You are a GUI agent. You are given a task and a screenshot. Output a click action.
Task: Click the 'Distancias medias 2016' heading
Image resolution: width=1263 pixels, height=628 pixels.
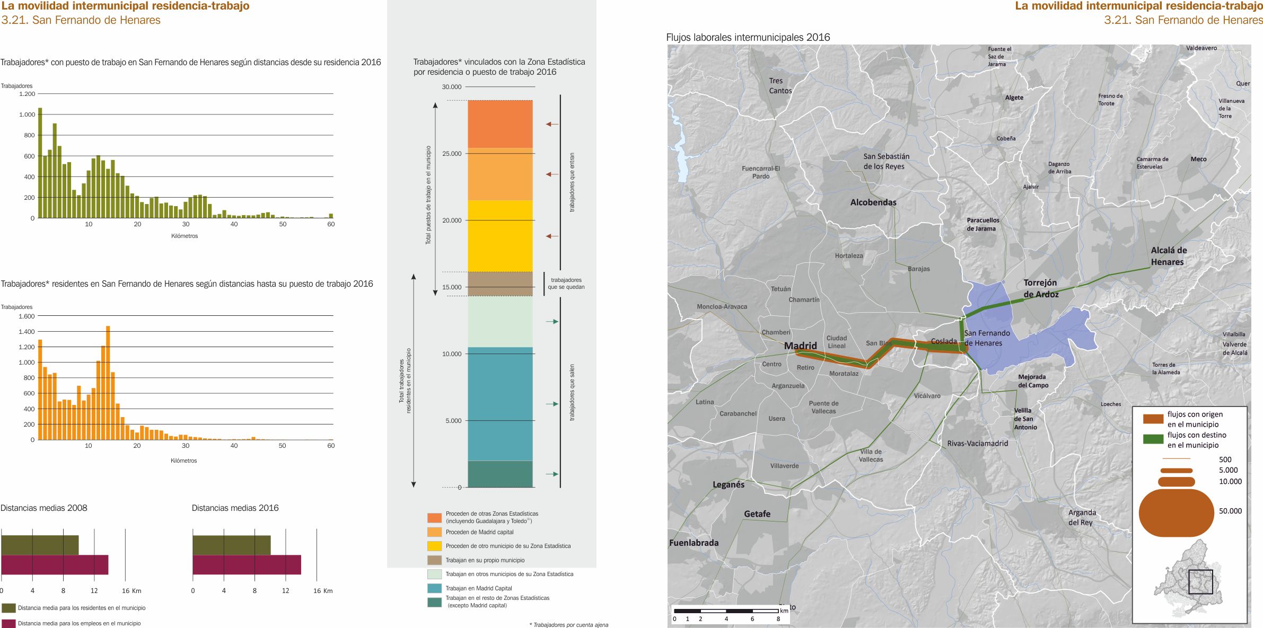pos(235,508)
